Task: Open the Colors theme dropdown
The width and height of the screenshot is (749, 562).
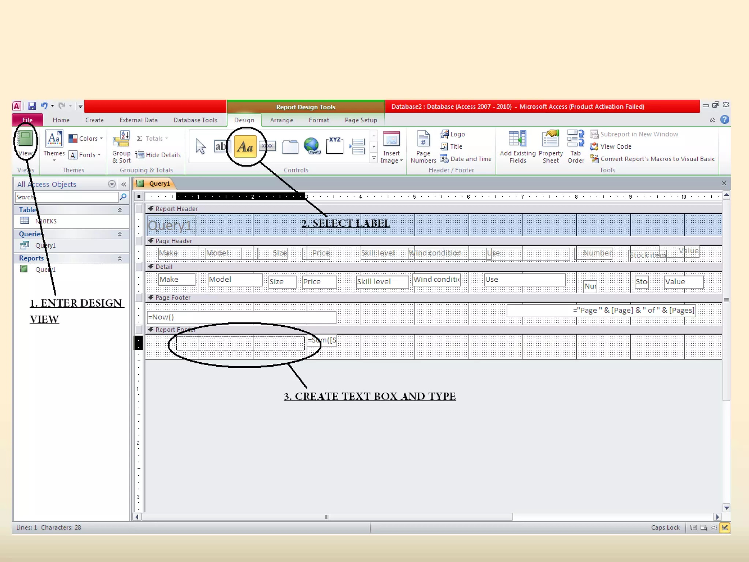Action: coord(86,139)
